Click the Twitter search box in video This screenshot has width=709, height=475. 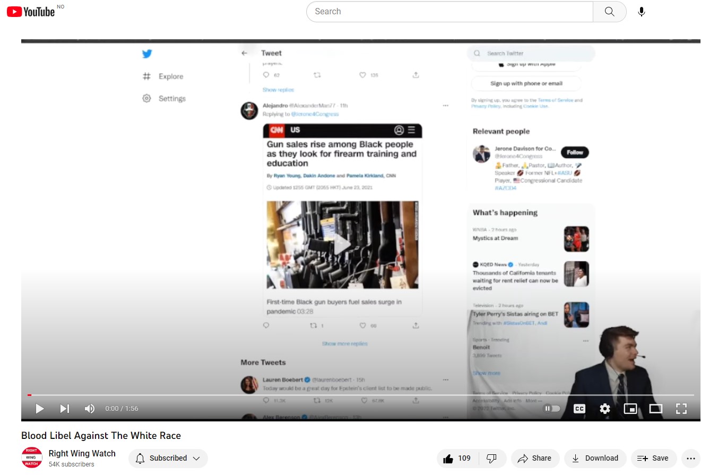pos(531,54)
